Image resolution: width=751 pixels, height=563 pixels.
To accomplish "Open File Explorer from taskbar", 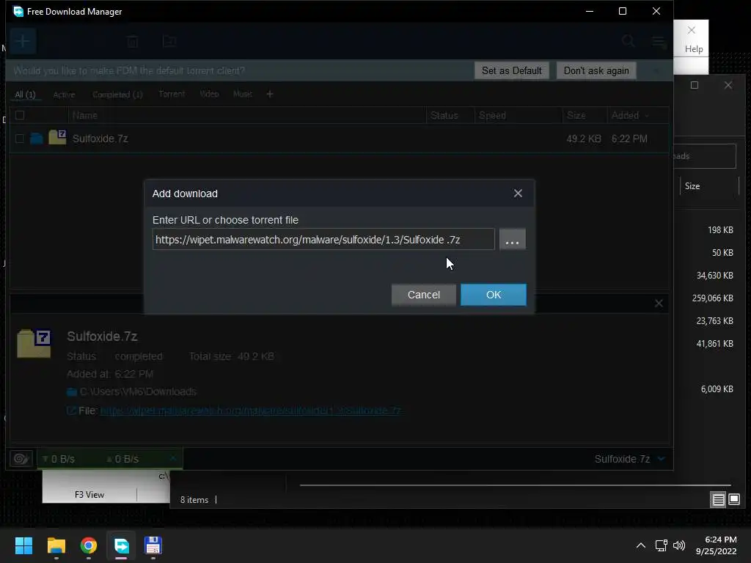I will tap(56, 545).
